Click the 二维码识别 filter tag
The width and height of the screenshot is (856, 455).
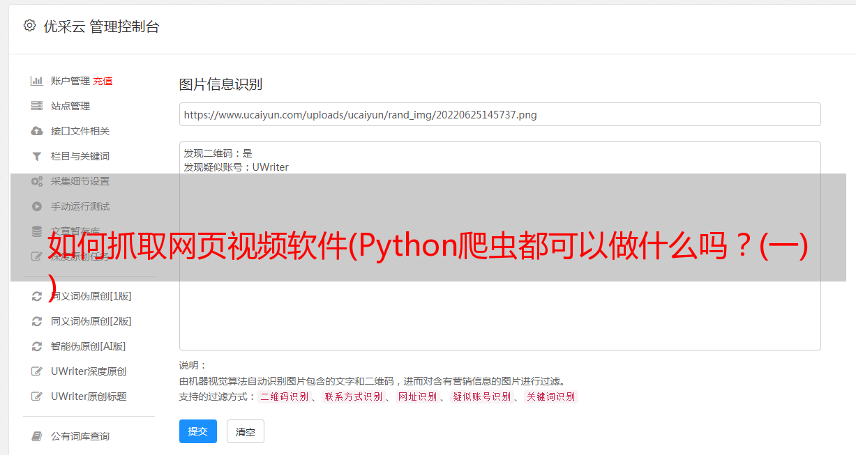click(x=284, y=396)
